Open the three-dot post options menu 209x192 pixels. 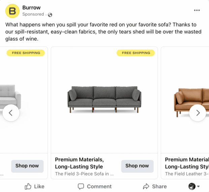(197, 10)
